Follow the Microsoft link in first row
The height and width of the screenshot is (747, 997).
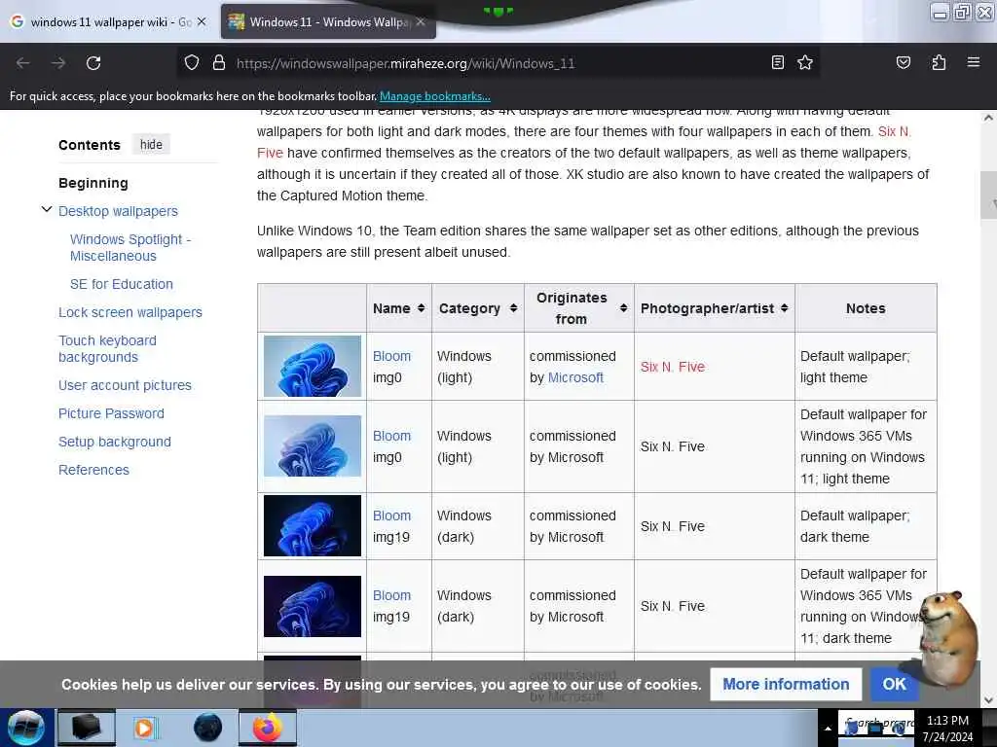(575, 377)
